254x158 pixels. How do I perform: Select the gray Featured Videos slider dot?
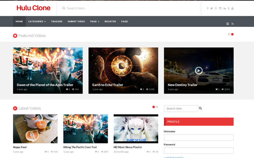[229, 34]
